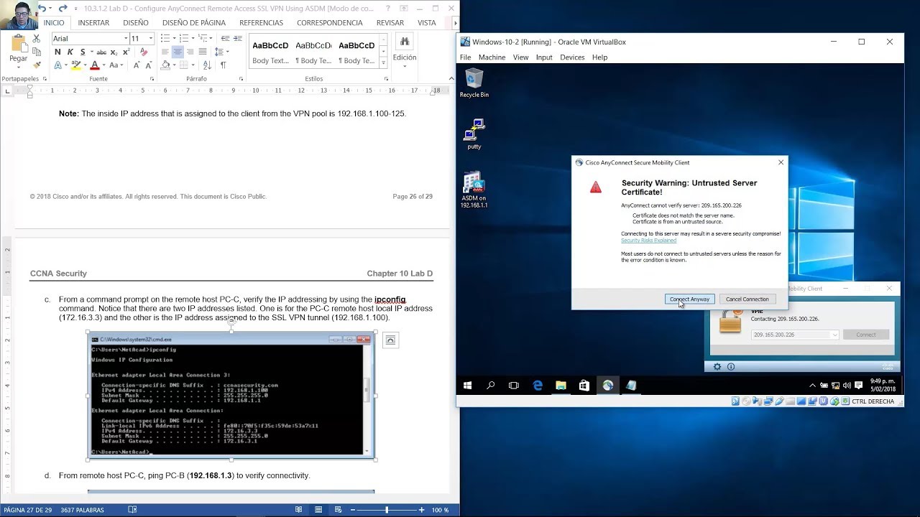Open the 209.165.200.226 server dropdown
This screenshot has width=920, height=517.
(834, 335)
